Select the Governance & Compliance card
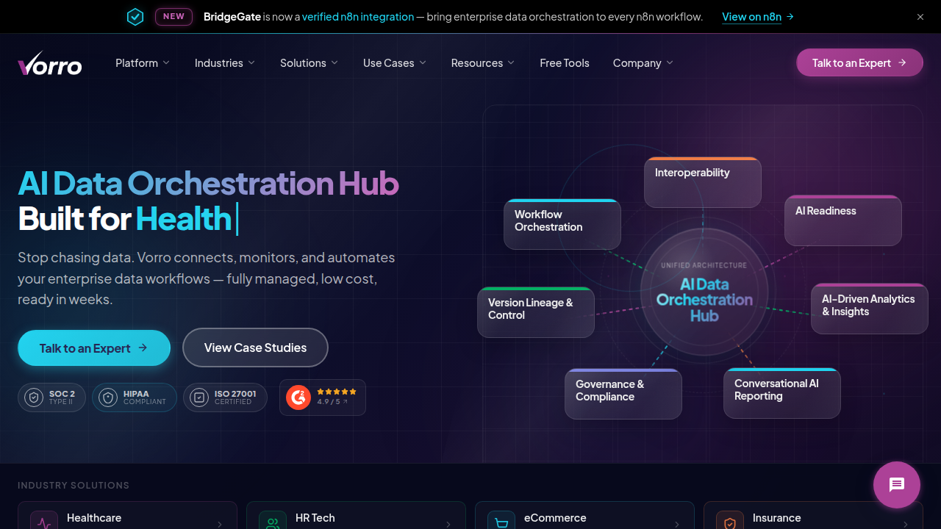The height and width of the screenshot is (529, 941). (623, 394)
